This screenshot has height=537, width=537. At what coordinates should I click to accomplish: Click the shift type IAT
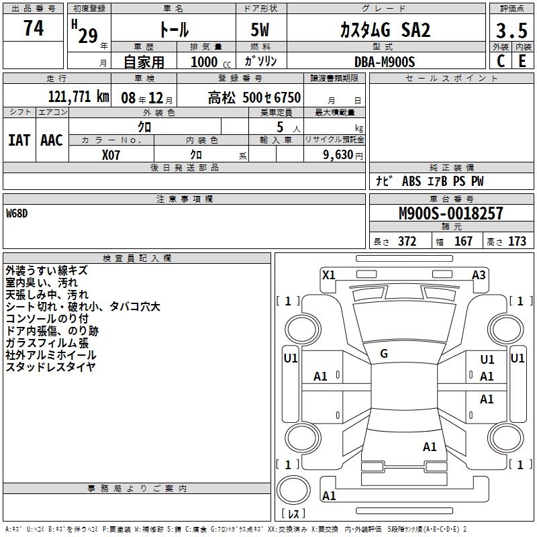(x=19, y=140)
